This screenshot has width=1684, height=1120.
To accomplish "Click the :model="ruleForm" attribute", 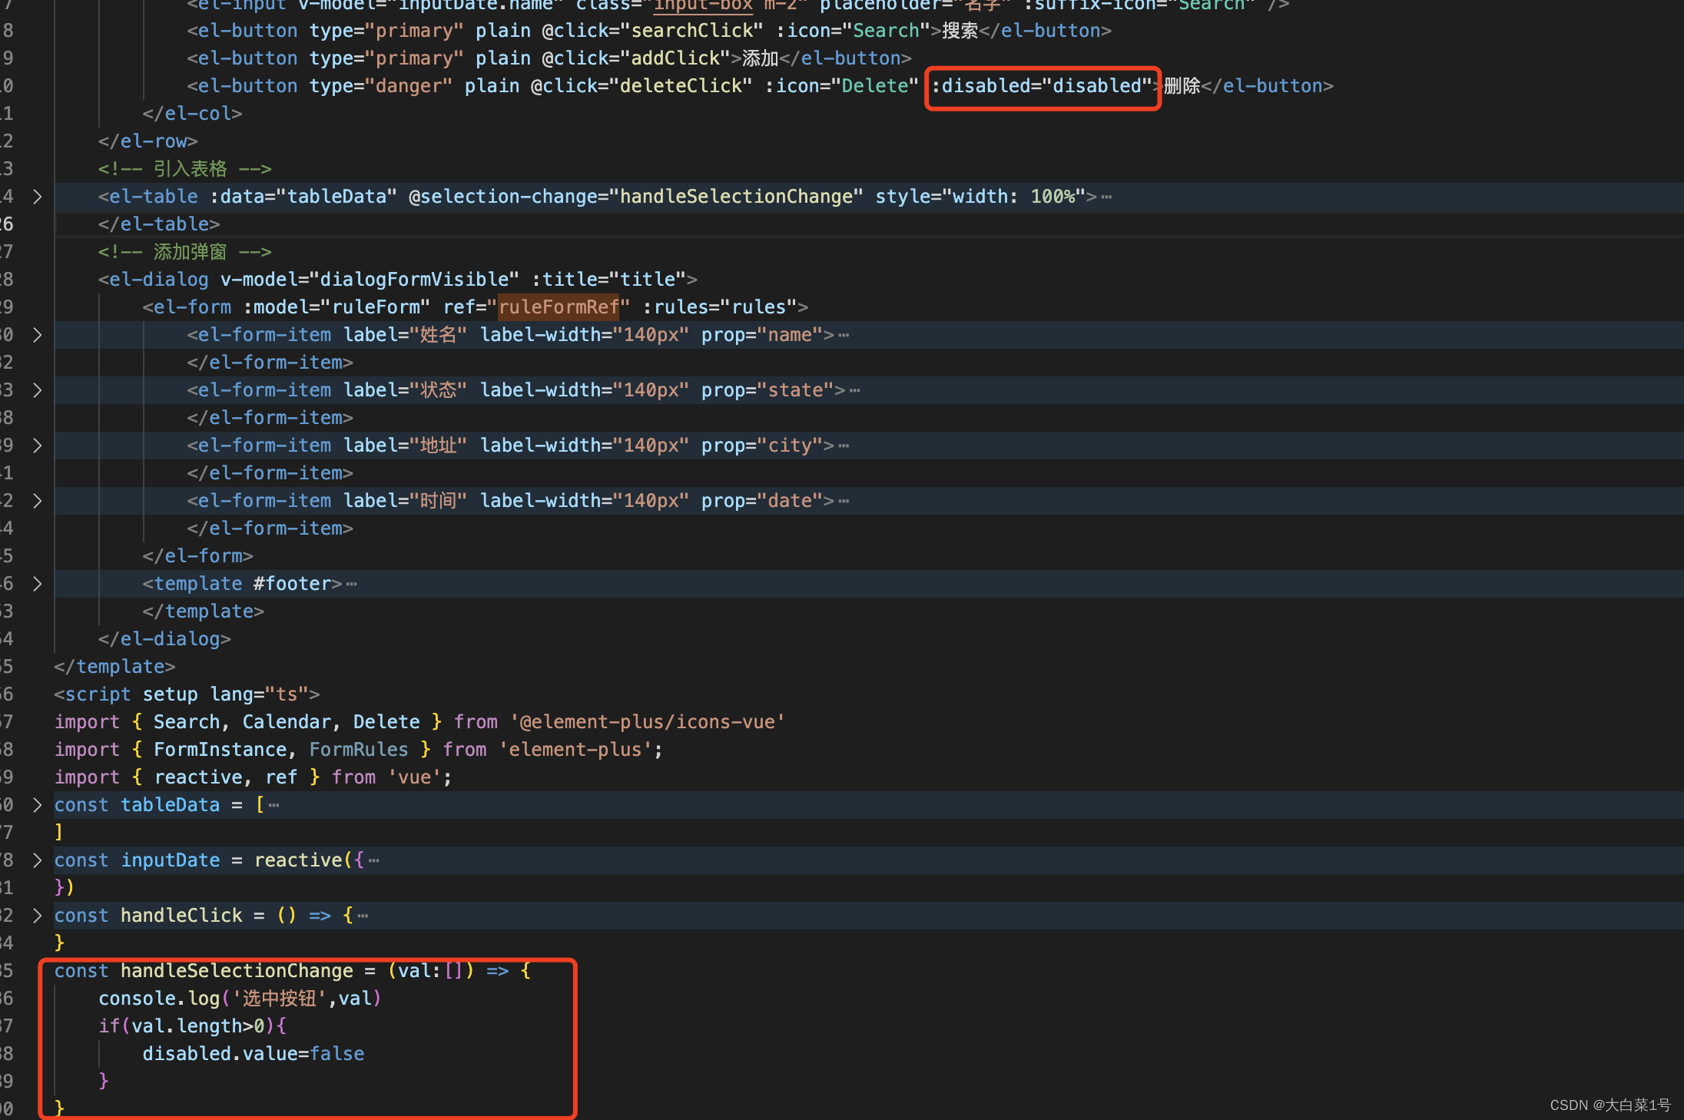I will [x=336, y=307].
